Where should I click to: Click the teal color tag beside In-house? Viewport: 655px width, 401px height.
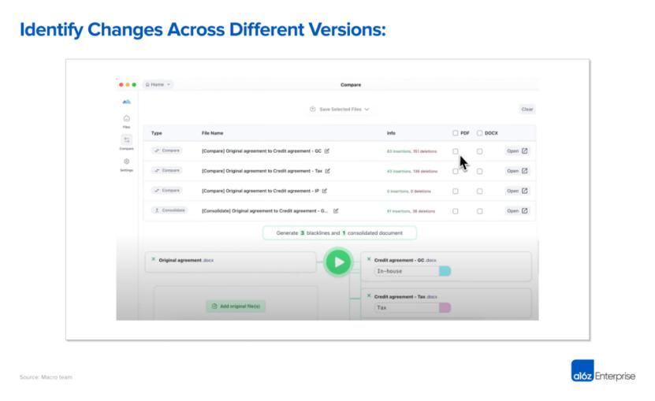pyautogui.click(x=445, y=271)
